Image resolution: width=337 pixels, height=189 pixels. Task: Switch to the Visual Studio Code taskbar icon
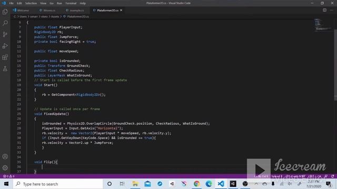[221, 184]
